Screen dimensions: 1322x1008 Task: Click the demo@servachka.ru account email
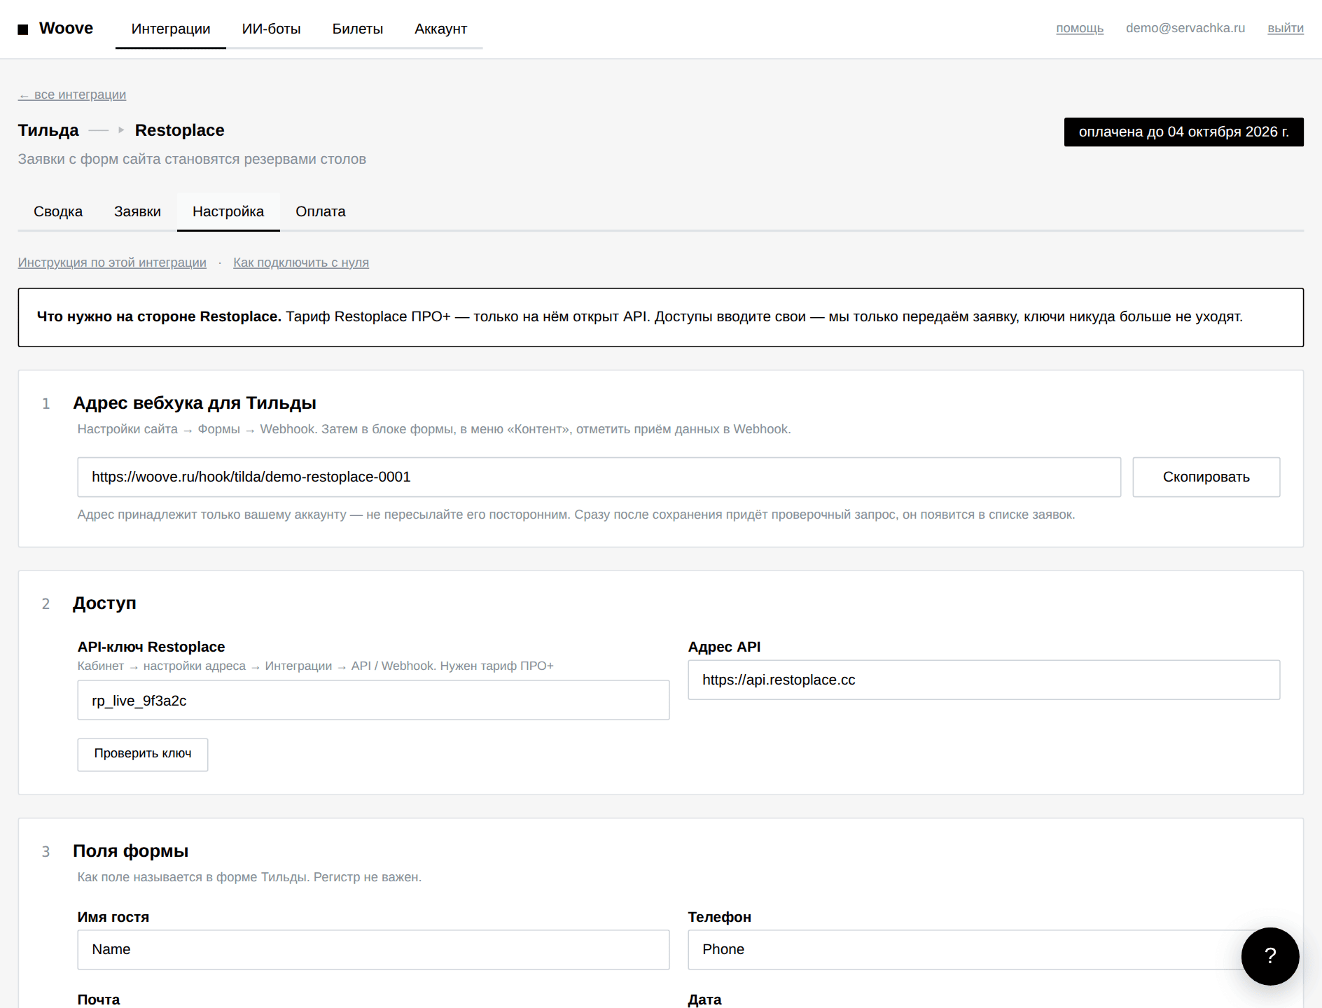(1185, 28)
